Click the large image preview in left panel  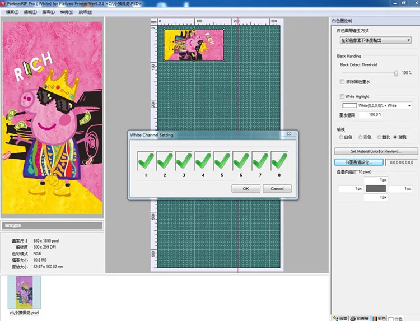(x=53, y=118)
